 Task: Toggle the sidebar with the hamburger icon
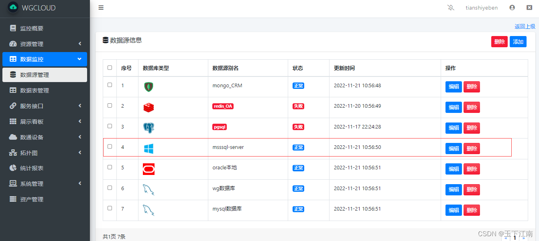coord(101,7)
